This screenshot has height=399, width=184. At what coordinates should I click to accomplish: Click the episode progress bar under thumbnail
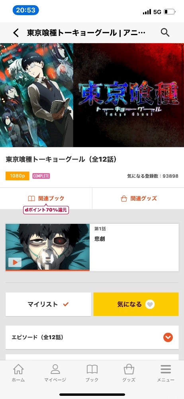(x=47, y=270)
